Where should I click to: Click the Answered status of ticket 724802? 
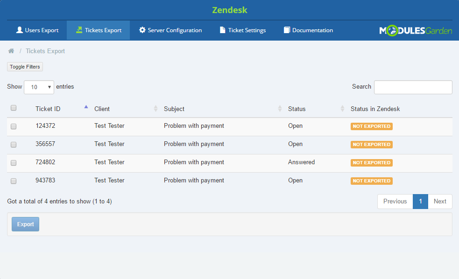pyautogui.click(x=301, y=162)
